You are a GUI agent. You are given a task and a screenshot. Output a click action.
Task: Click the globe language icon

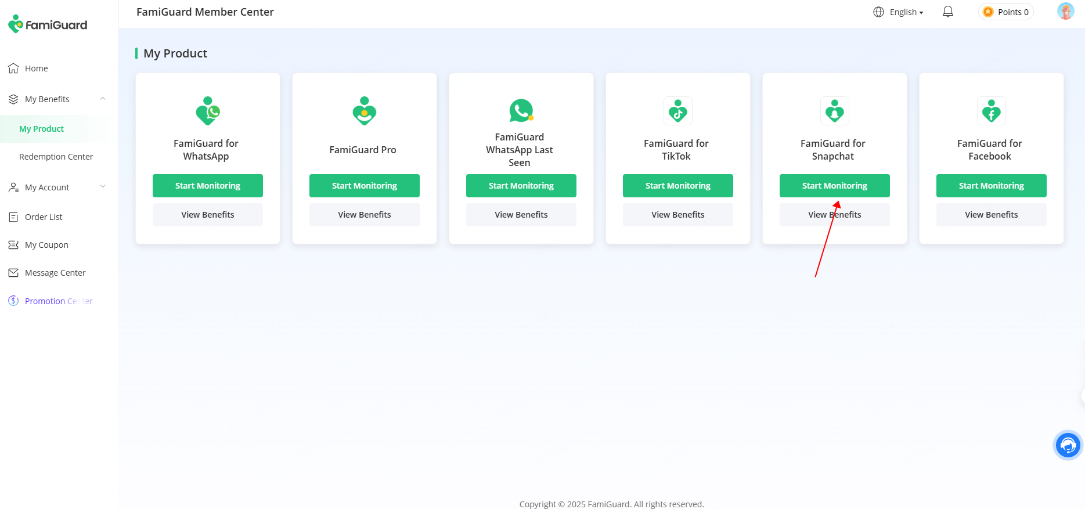tap(878, 12)
